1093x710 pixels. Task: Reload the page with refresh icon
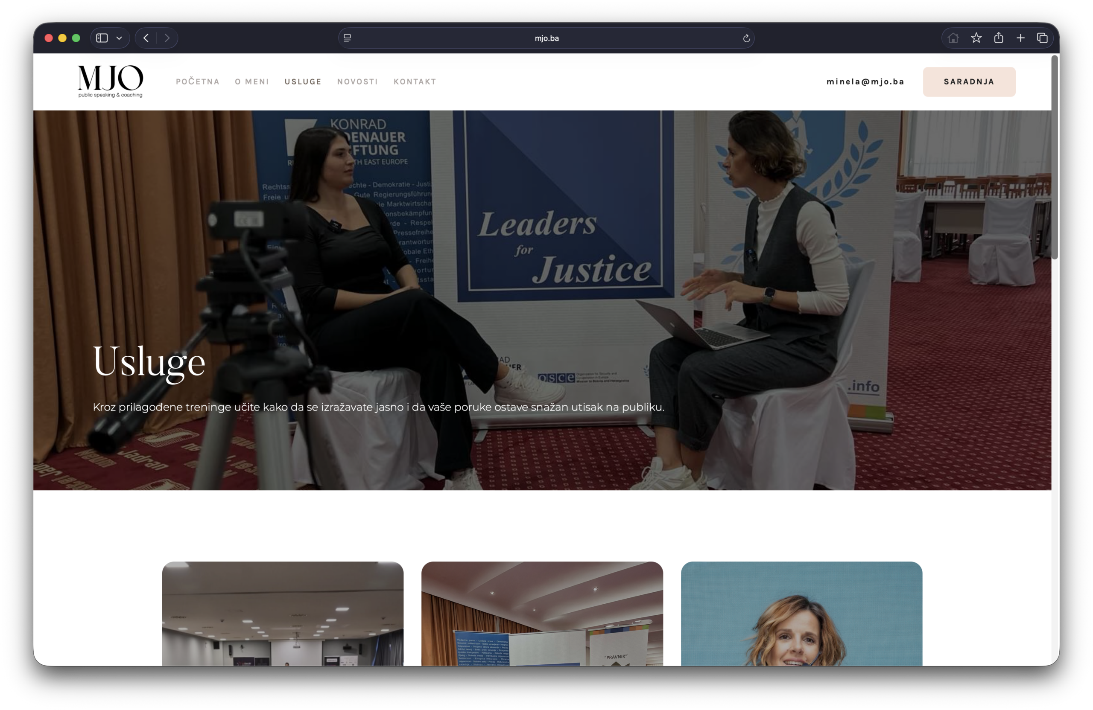point(746,38)
